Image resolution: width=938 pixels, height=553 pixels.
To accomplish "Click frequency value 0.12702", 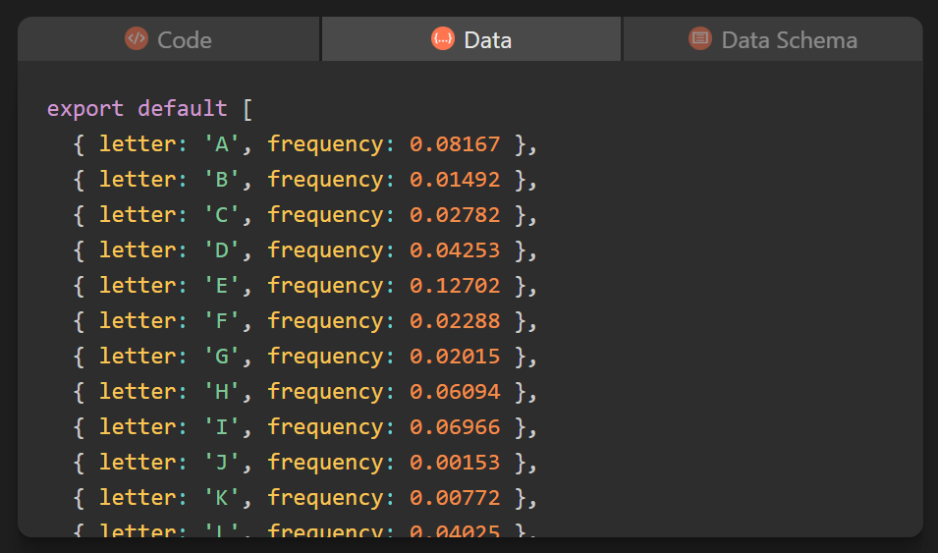I will pos(455,286).
